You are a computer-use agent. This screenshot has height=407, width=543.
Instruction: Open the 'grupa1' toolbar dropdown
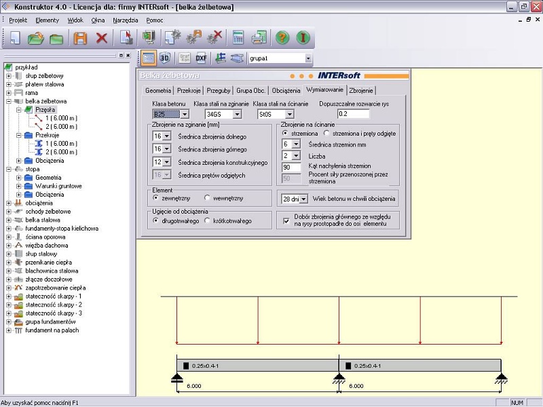point(307,58)
